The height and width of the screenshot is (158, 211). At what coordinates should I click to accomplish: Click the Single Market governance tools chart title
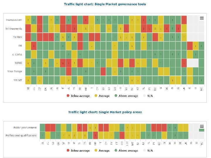105,4
